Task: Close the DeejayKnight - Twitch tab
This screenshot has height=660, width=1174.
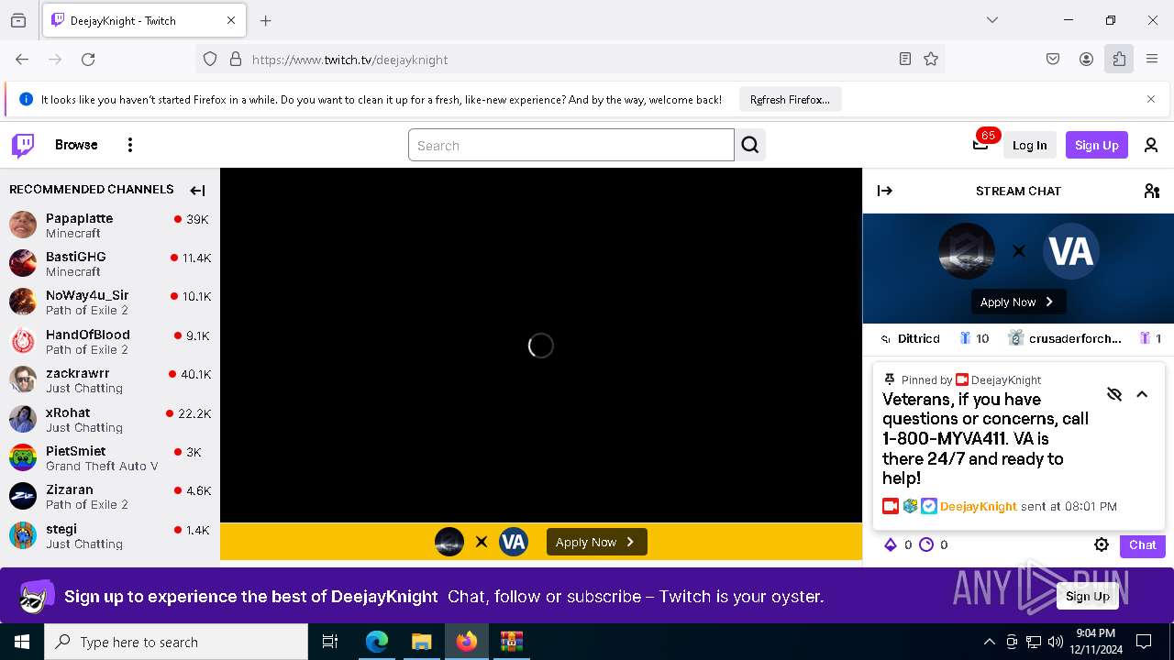Action: point(231,20)
